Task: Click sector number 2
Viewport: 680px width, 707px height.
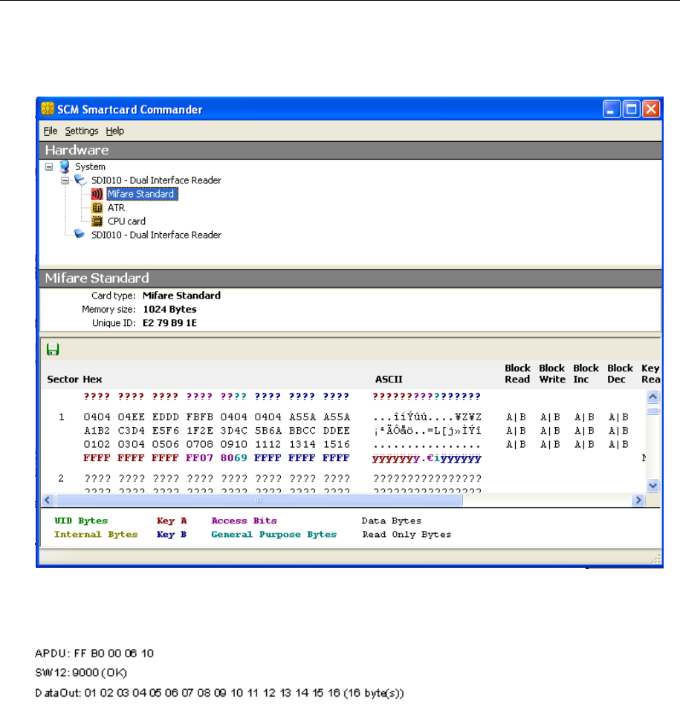Action: (61, 478)
